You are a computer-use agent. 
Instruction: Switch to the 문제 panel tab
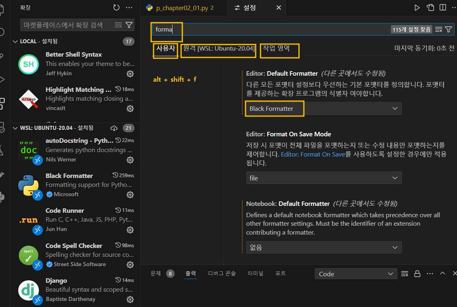(x=156, y=273)
